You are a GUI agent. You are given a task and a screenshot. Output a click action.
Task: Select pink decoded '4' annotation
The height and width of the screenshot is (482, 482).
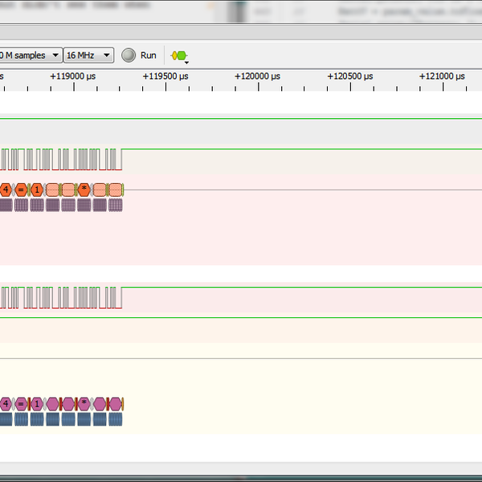point(6,403)
